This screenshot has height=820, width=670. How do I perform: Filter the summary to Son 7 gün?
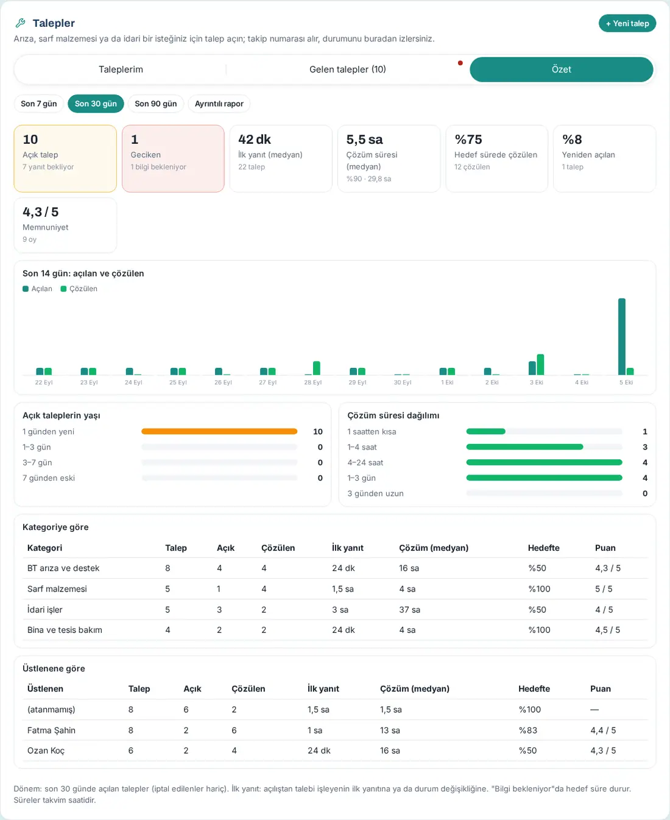coord(39,104)
